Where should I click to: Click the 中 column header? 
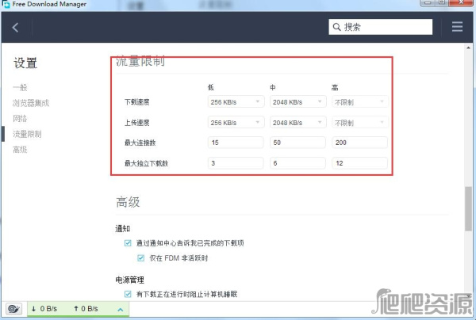pyautogui.click(x=273, y=88)
